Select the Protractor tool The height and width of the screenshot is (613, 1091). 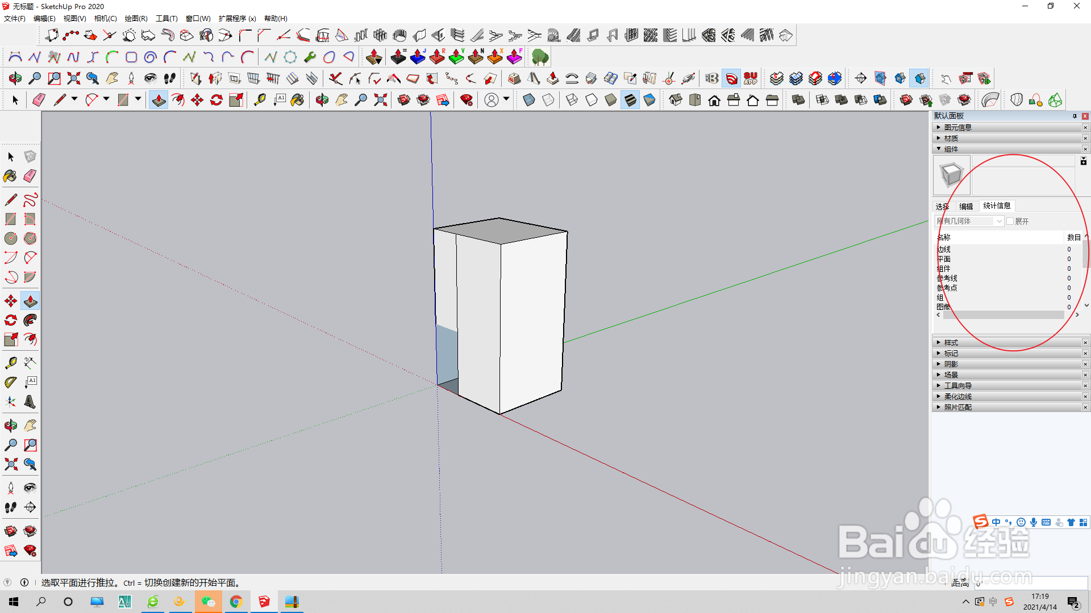(x=10, y=383)
